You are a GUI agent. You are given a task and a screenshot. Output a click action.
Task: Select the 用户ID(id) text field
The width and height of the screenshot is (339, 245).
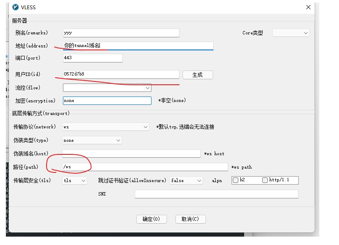point(121,74)
